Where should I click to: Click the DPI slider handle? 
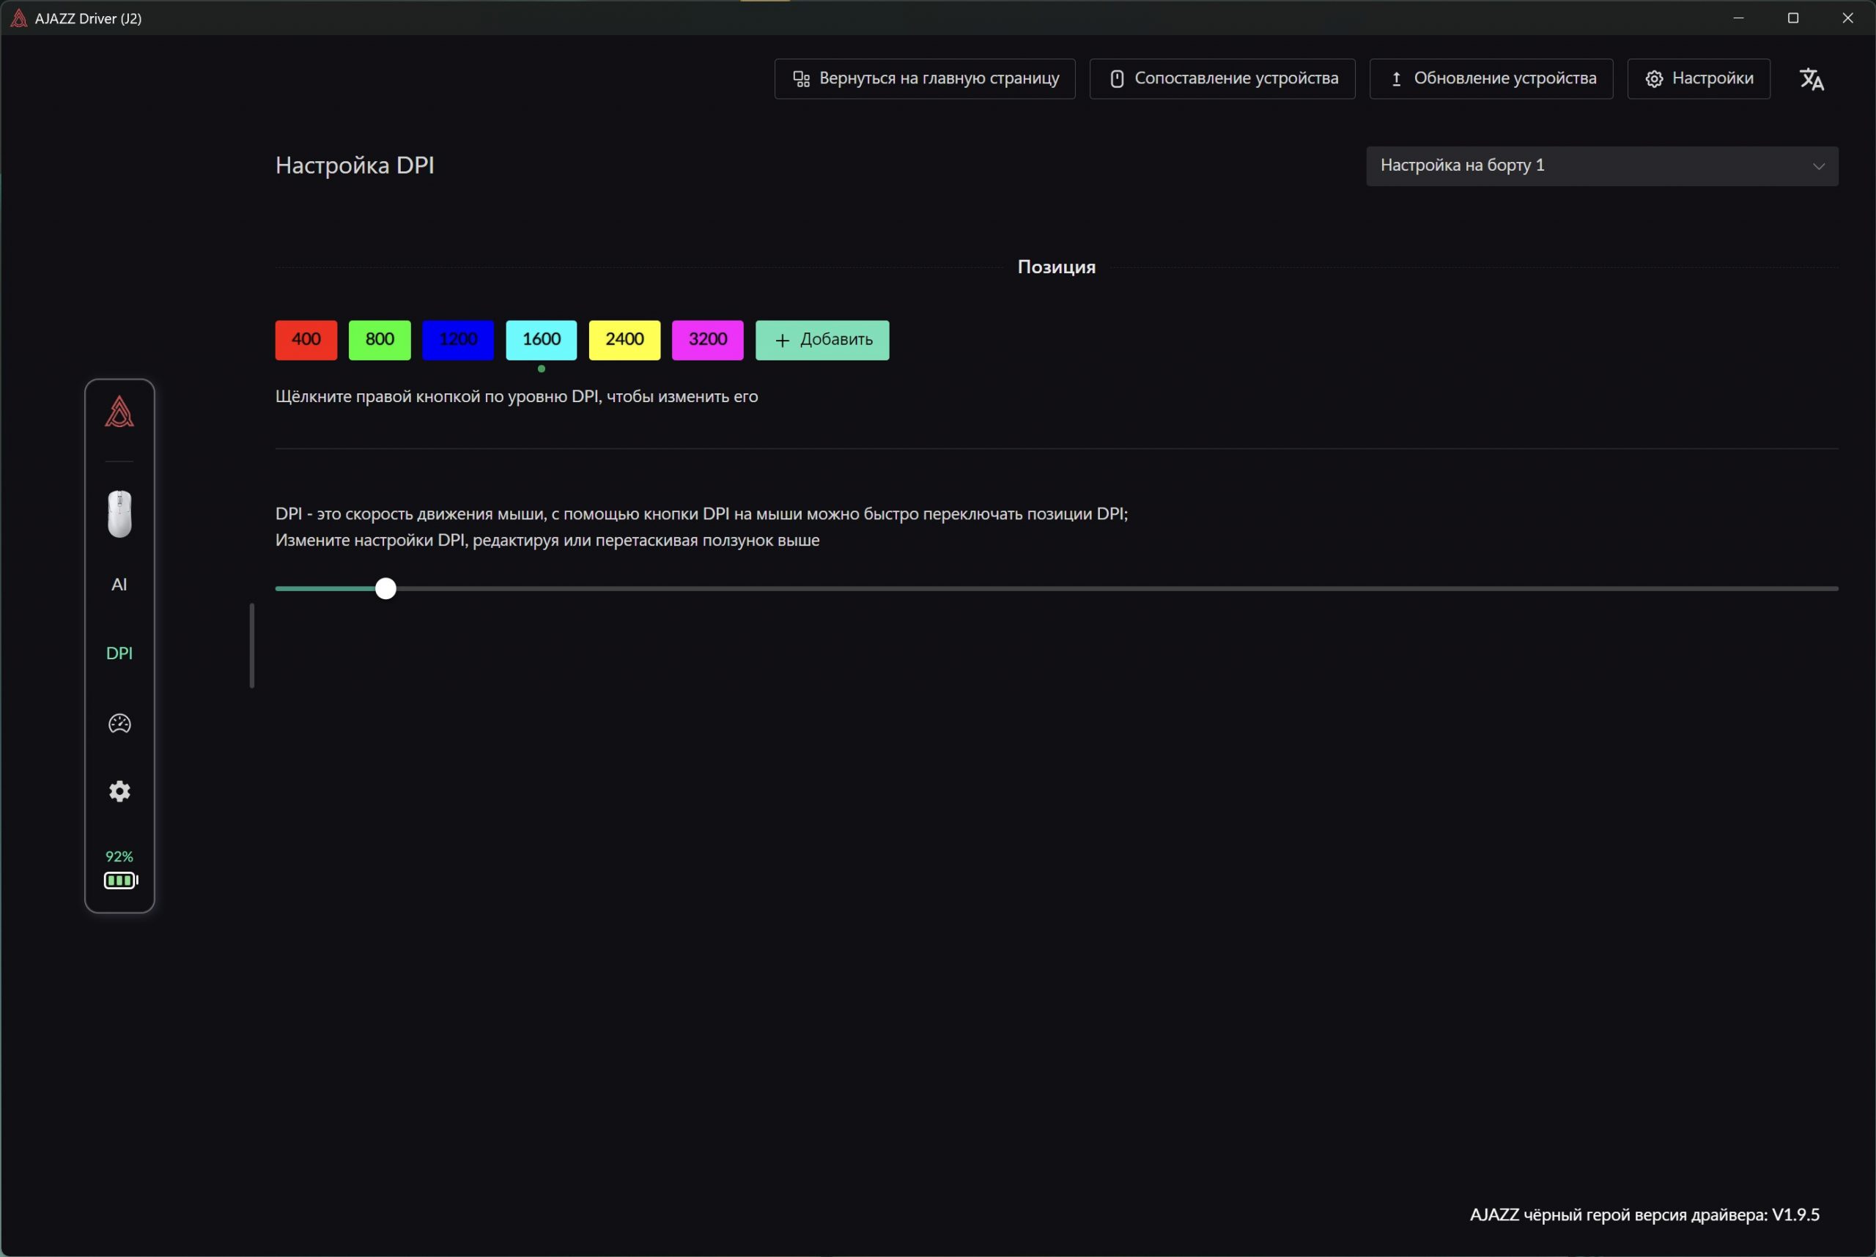tap(385, 588)
